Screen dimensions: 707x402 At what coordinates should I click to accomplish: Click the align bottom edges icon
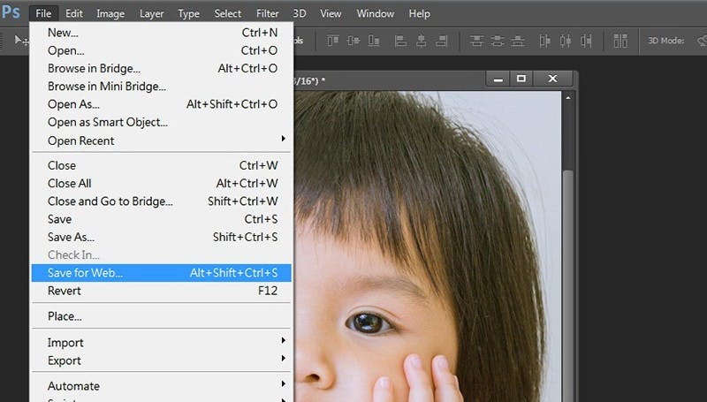click(x=375, y=41)
